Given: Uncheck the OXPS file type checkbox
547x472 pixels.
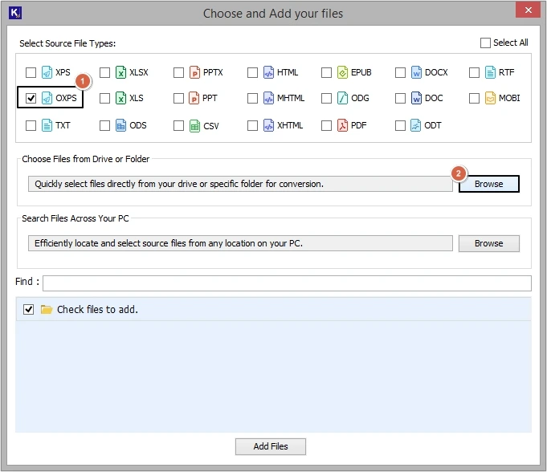Looking at the screenshot, I should click(x=31, y=98).
